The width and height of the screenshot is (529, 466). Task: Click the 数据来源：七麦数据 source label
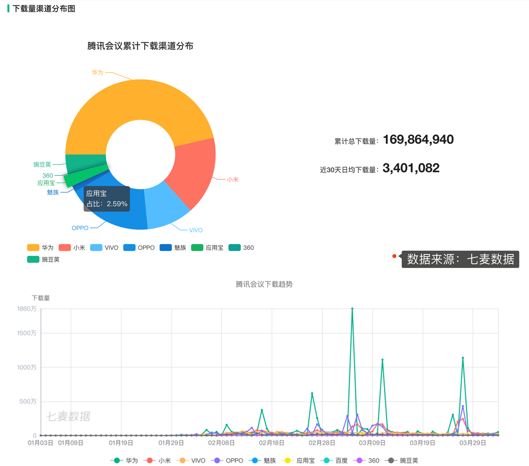460,259
